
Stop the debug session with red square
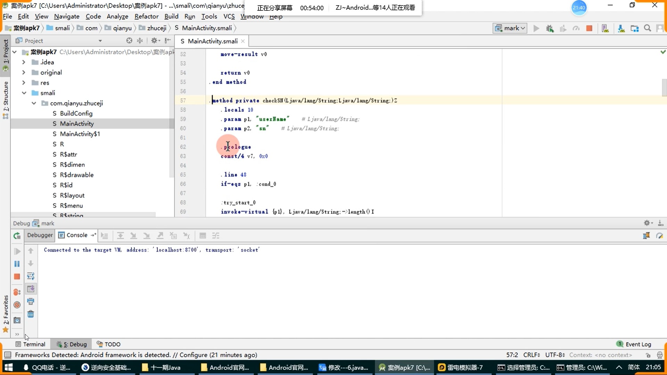click(x=17, y=277)
